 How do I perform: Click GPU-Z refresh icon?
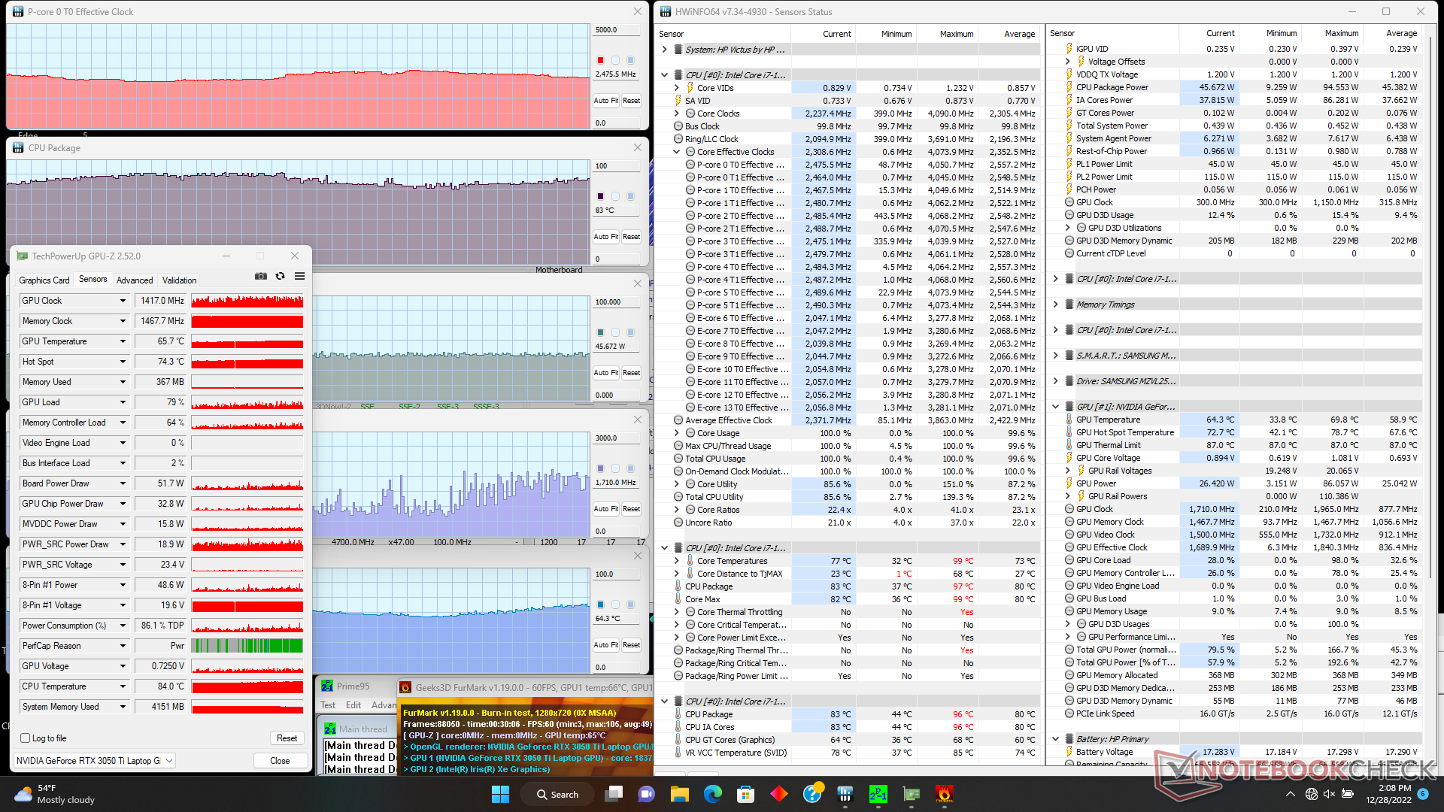tap(280, 277)
